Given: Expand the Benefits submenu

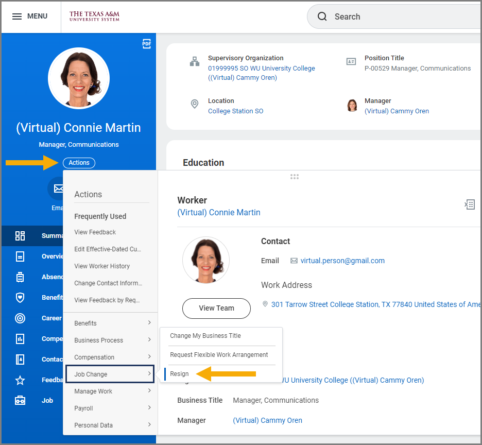Looking at the screenshot, I should click(x=110, y=323).
